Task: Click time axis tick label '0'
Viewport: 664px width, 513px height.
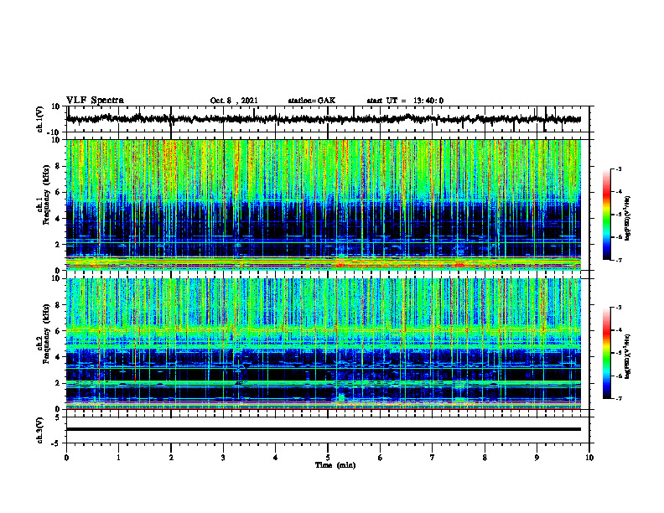Action: [x=66, y=458]
